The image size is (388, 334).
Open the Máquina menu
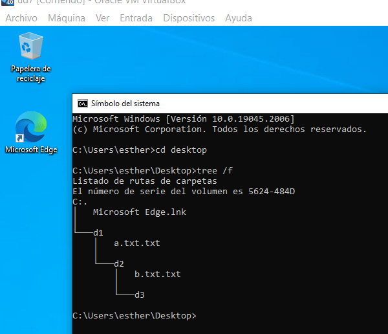(66, 18)
